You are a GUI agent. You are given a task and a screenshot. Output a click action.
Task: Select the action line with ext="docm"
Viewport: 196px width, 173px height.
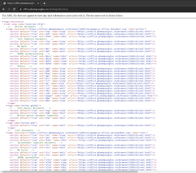tap(83, 59)
